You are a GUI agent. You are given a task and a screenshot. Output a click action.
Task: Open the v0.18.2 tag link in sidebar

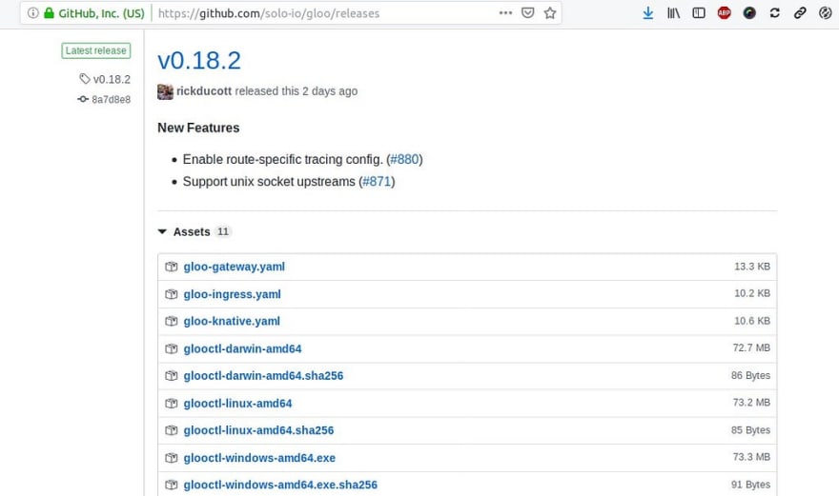[112, 79]
